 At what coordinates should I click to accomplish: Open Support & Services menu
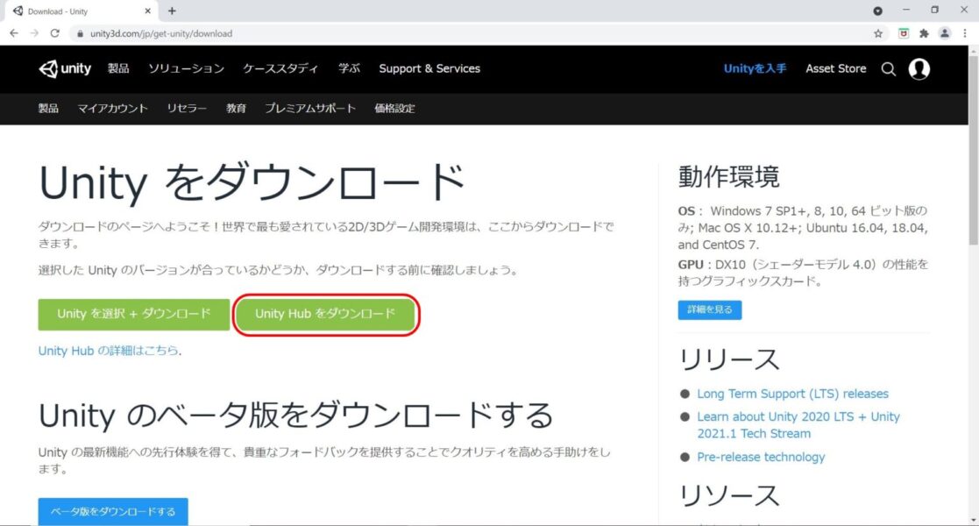[429, 68]
